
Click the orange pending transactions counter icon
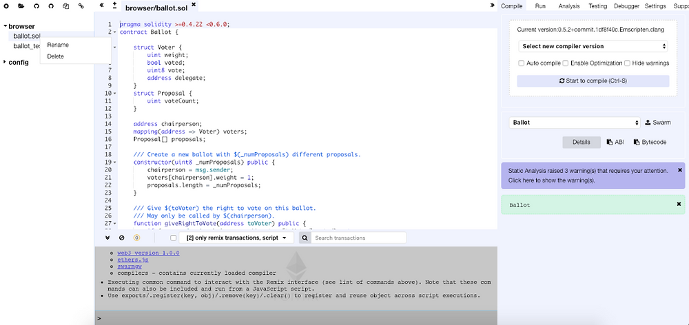point(136,238)
